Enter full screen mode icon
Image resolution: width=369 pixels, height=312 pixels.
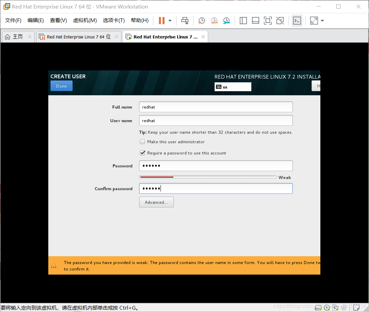268,20
